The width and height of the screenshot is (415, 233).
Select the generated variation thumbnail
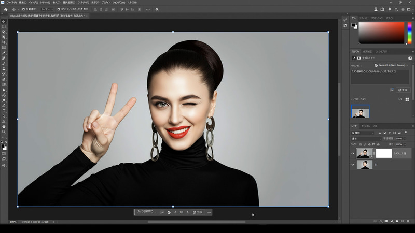360,111
